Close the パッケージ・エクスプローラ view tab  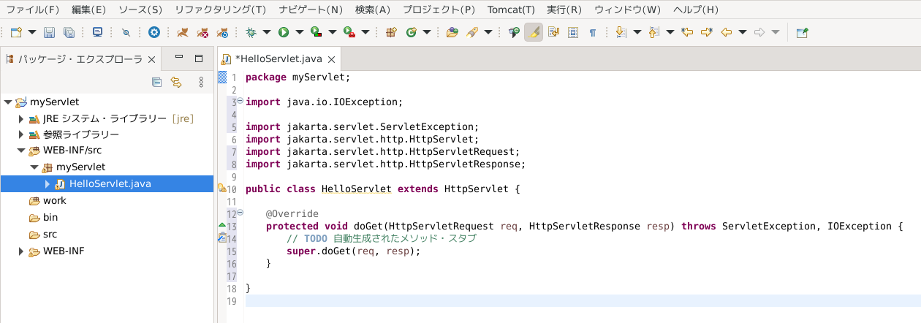pyautogui.click(x=152, y=59)
